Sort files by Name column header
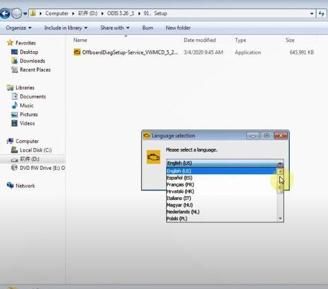 (x=80, y=40)
